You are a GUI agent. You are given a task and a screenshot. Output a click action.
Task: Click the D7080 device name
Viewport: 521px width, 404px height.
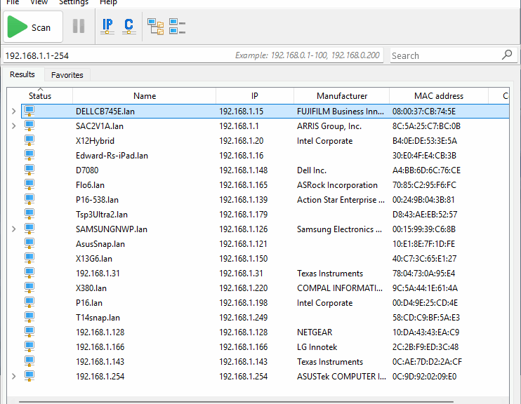[x=87, y=170]
